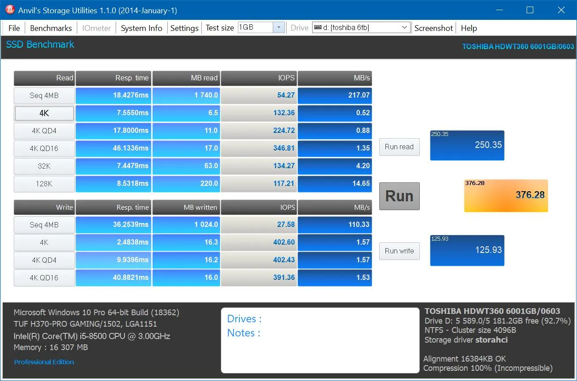The image size is (577, 381).
Task: Click the total score 376.28 box
Action: (506, 196)
